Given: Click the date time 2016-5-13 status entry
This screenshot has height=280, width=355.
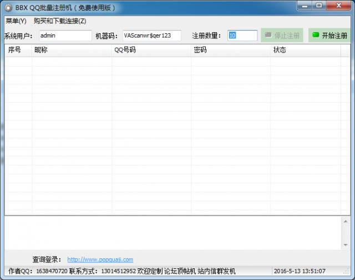Looking at the screenshot, I should pyautogui.click(x=300, y=271).
